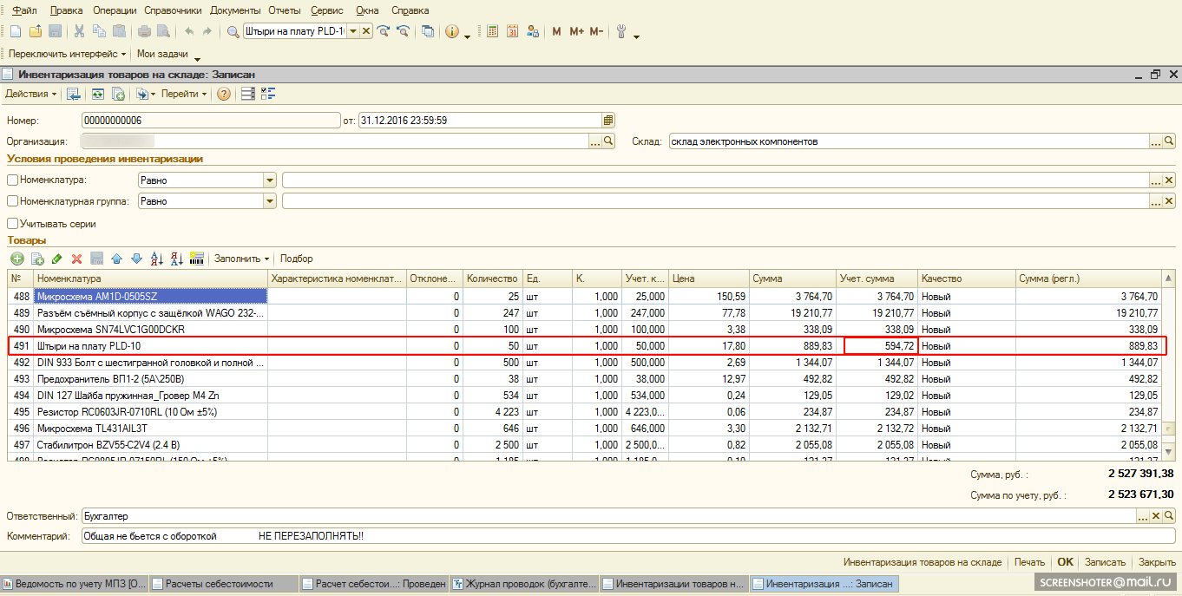Sort goods ascending with А-Я icon
Viewport: 1182px width, 596px height.
156,259
